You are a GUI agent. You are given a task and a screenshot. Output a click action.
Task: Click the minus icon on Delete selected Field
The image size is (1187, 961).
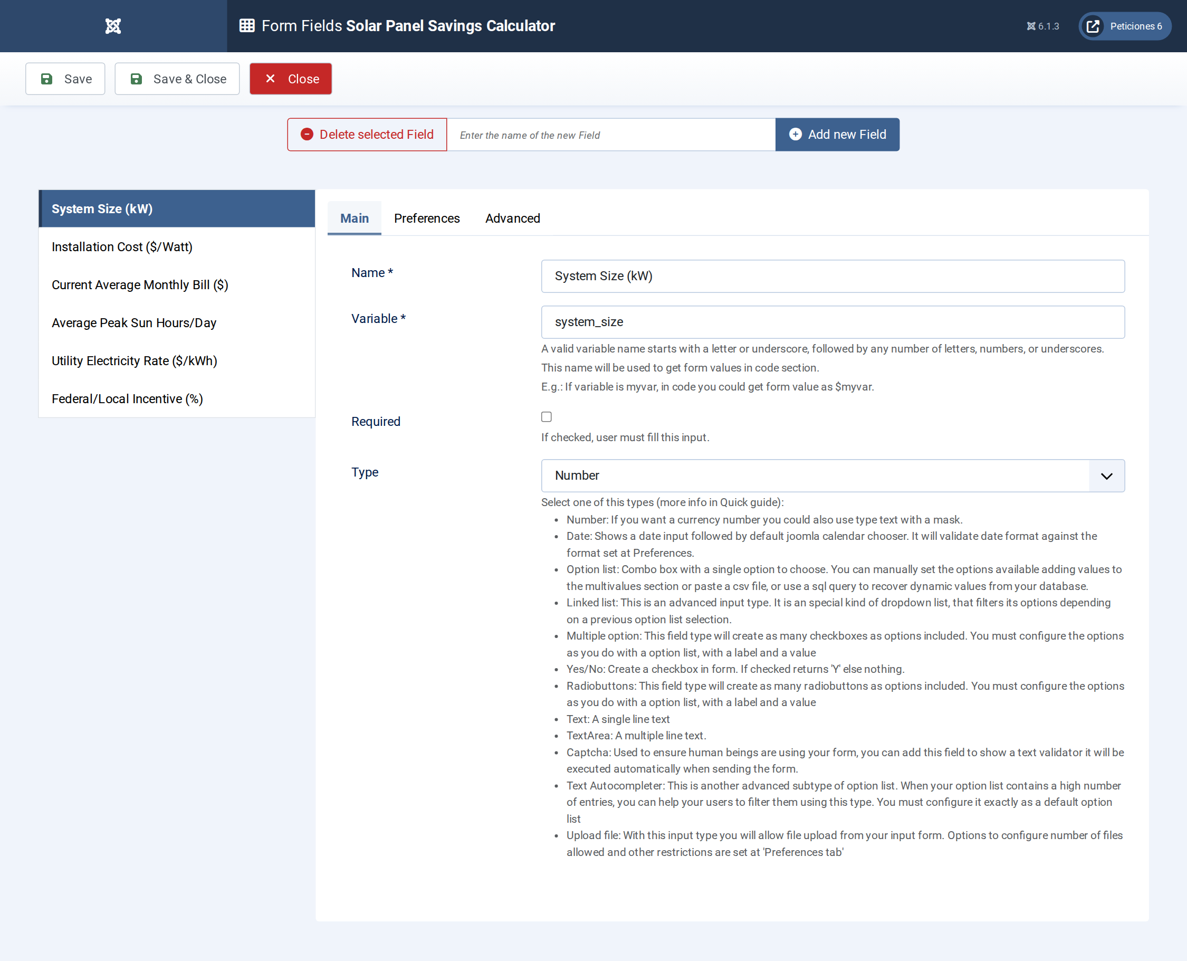(x=307, y=135)
